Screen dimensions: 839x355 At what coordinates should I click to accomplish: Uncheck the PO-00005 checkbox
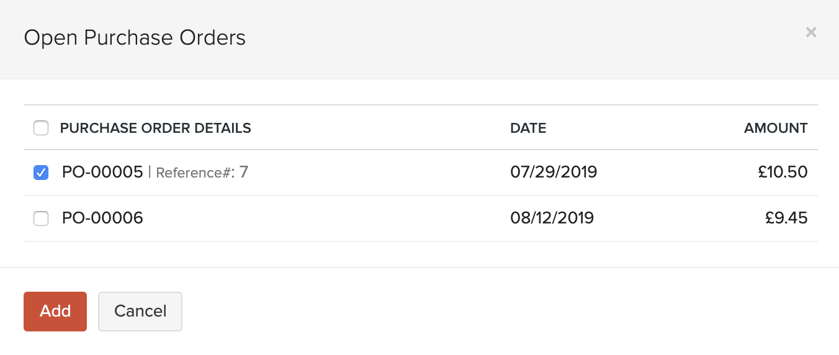(41, 173)
